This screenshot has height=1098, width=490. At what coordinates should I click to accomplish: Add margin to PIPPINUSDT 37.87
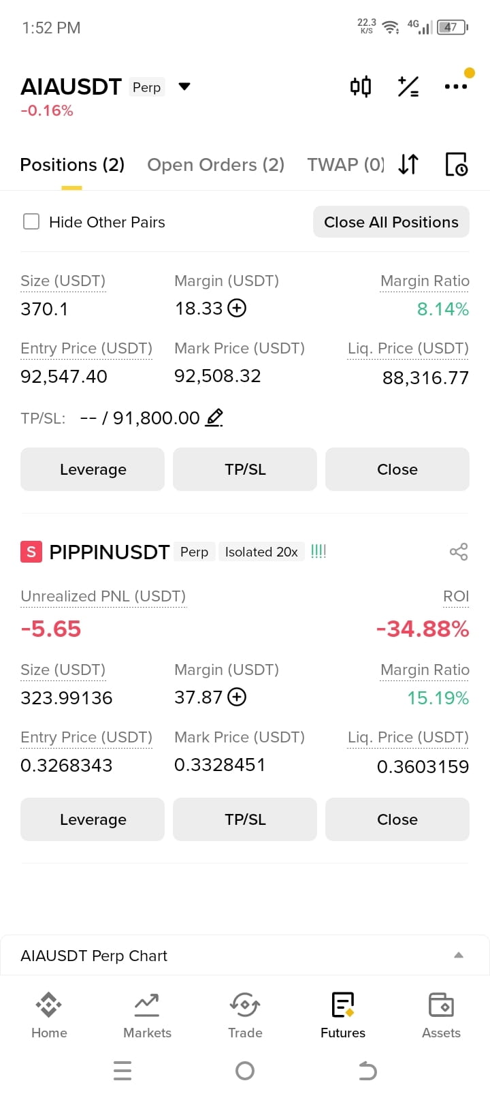pyautogui.click(x=237, y=697)
